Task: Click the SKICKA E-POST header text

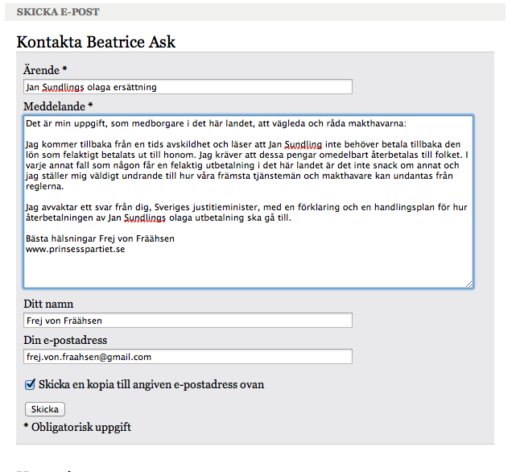Action: pyautogui.click(x=58, y=12)
